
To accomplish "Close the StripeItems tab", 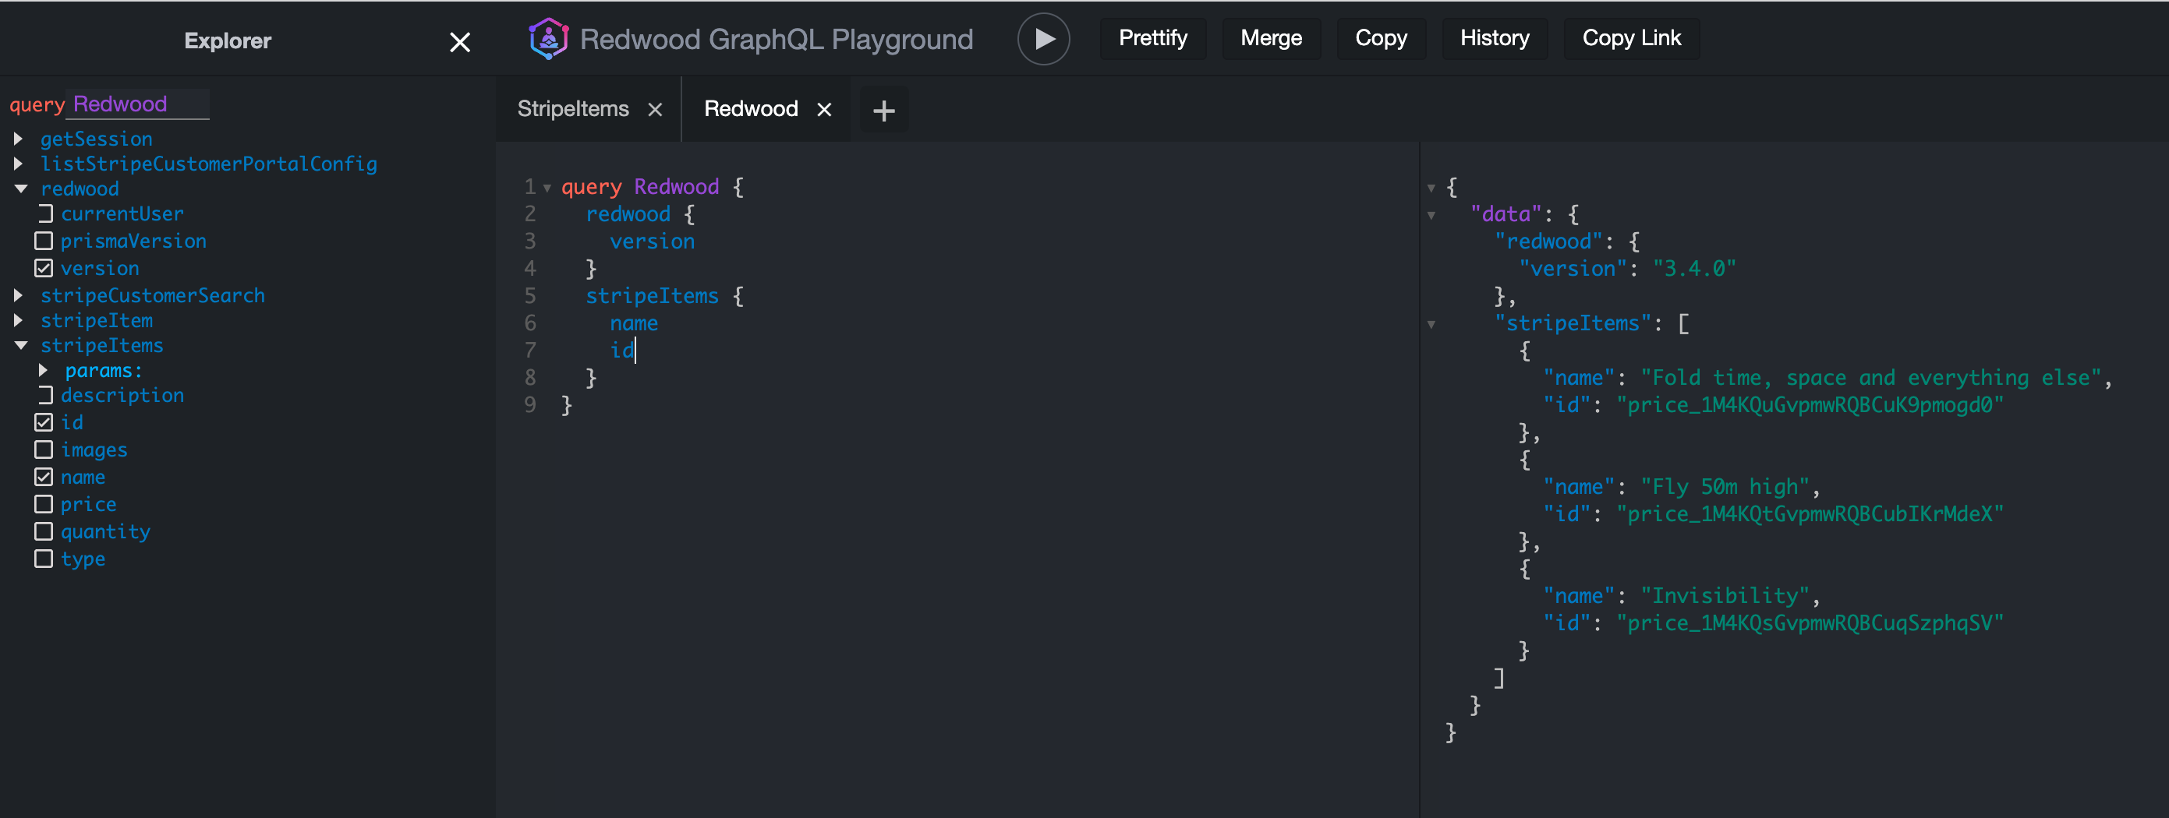I will tap(655, 109).
